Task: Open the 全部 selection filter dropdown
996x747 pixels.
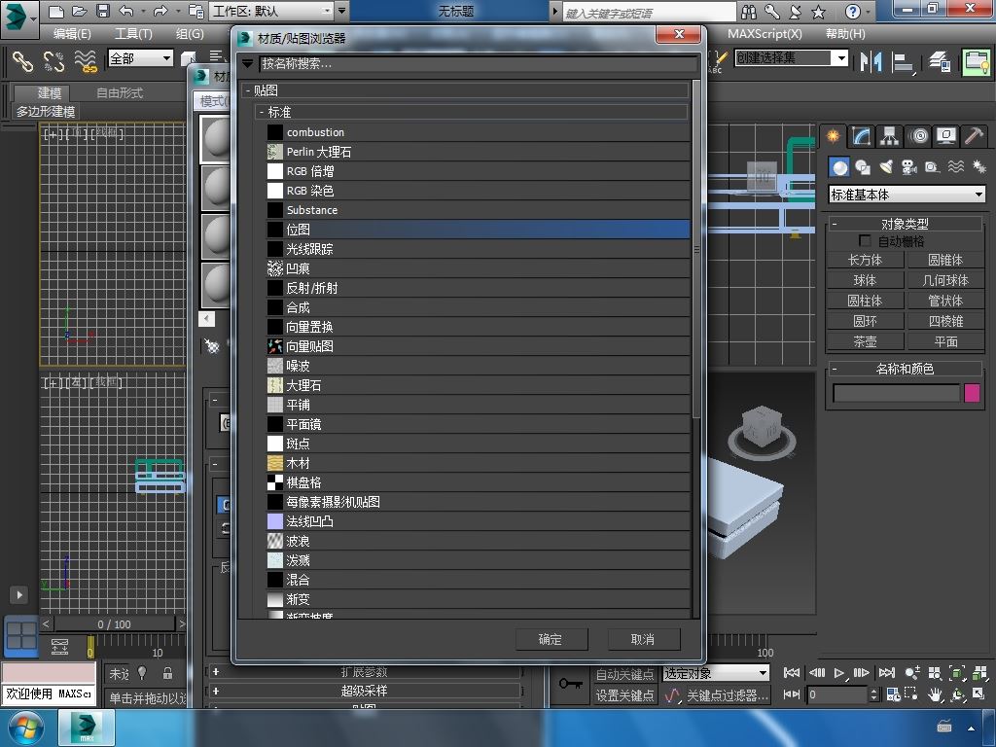Action: click(x=140, y=58)
